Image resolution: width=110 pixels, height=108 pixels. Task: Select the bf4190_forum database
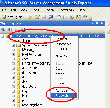tap(32, 54)
